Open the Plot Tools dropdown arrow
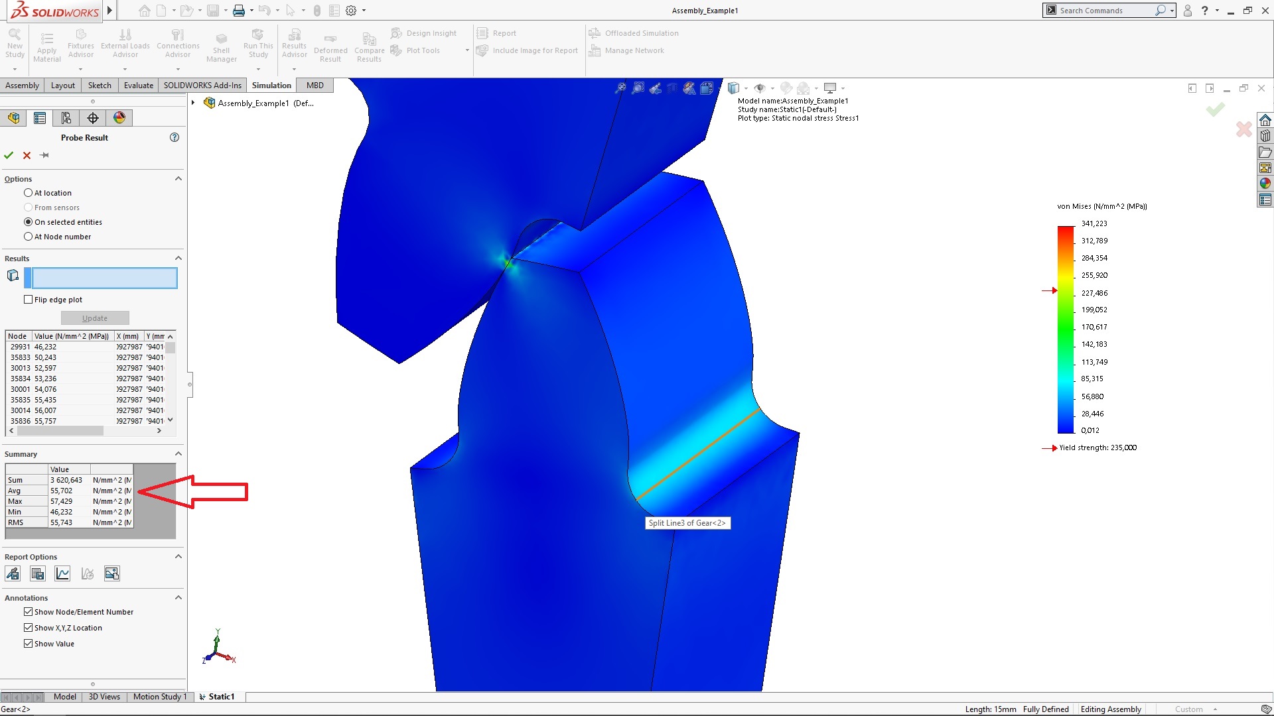Viewport: 1274px width, 716px height. [x=467, y=50]
